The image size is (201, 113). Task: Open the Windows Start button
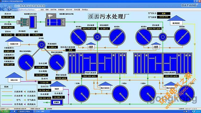5,111
